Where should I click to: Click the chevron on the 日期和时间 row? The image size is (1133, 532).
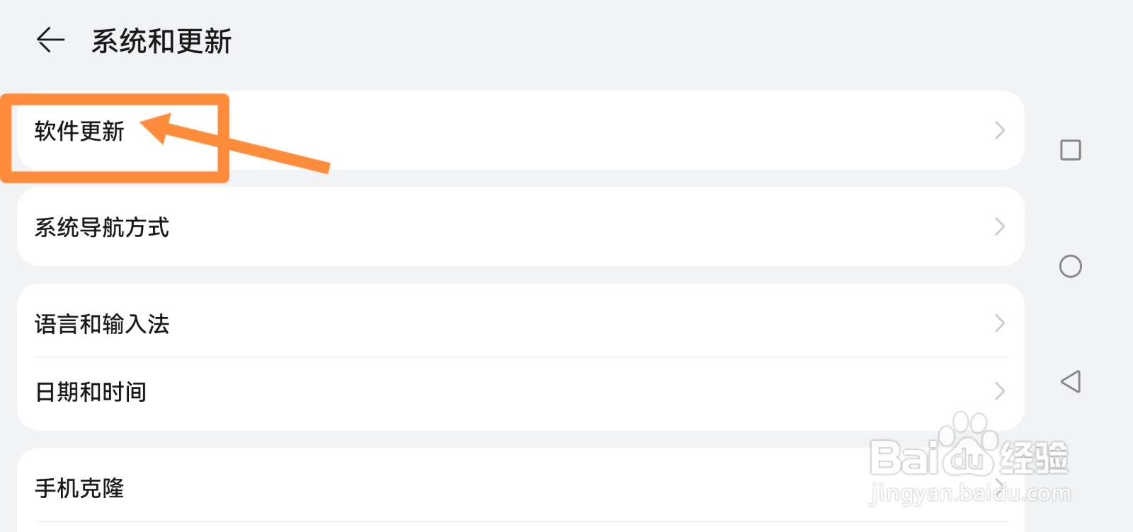pos(999,391)
